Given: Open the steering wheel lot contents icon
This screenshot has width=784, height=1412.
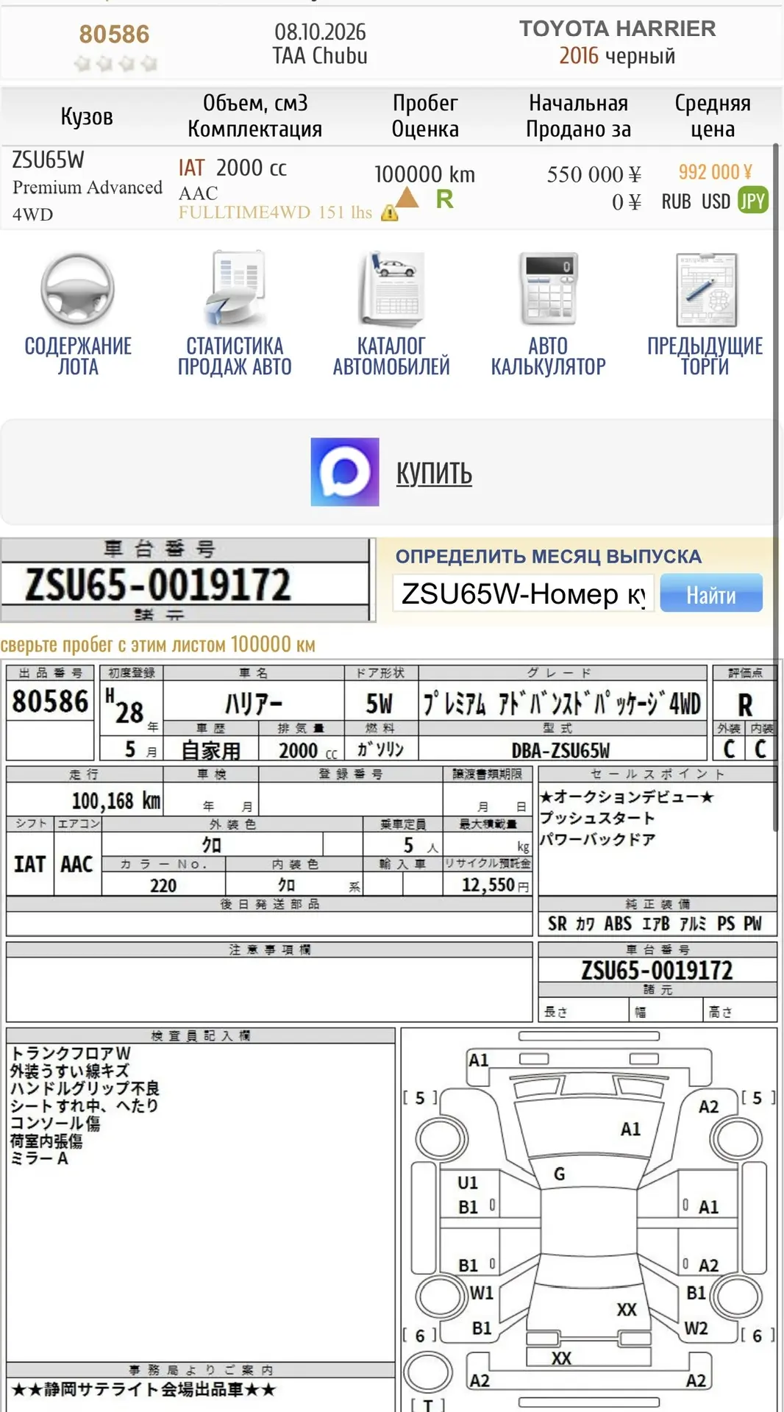Looking at the screenshot, I should tap(78, 290).
